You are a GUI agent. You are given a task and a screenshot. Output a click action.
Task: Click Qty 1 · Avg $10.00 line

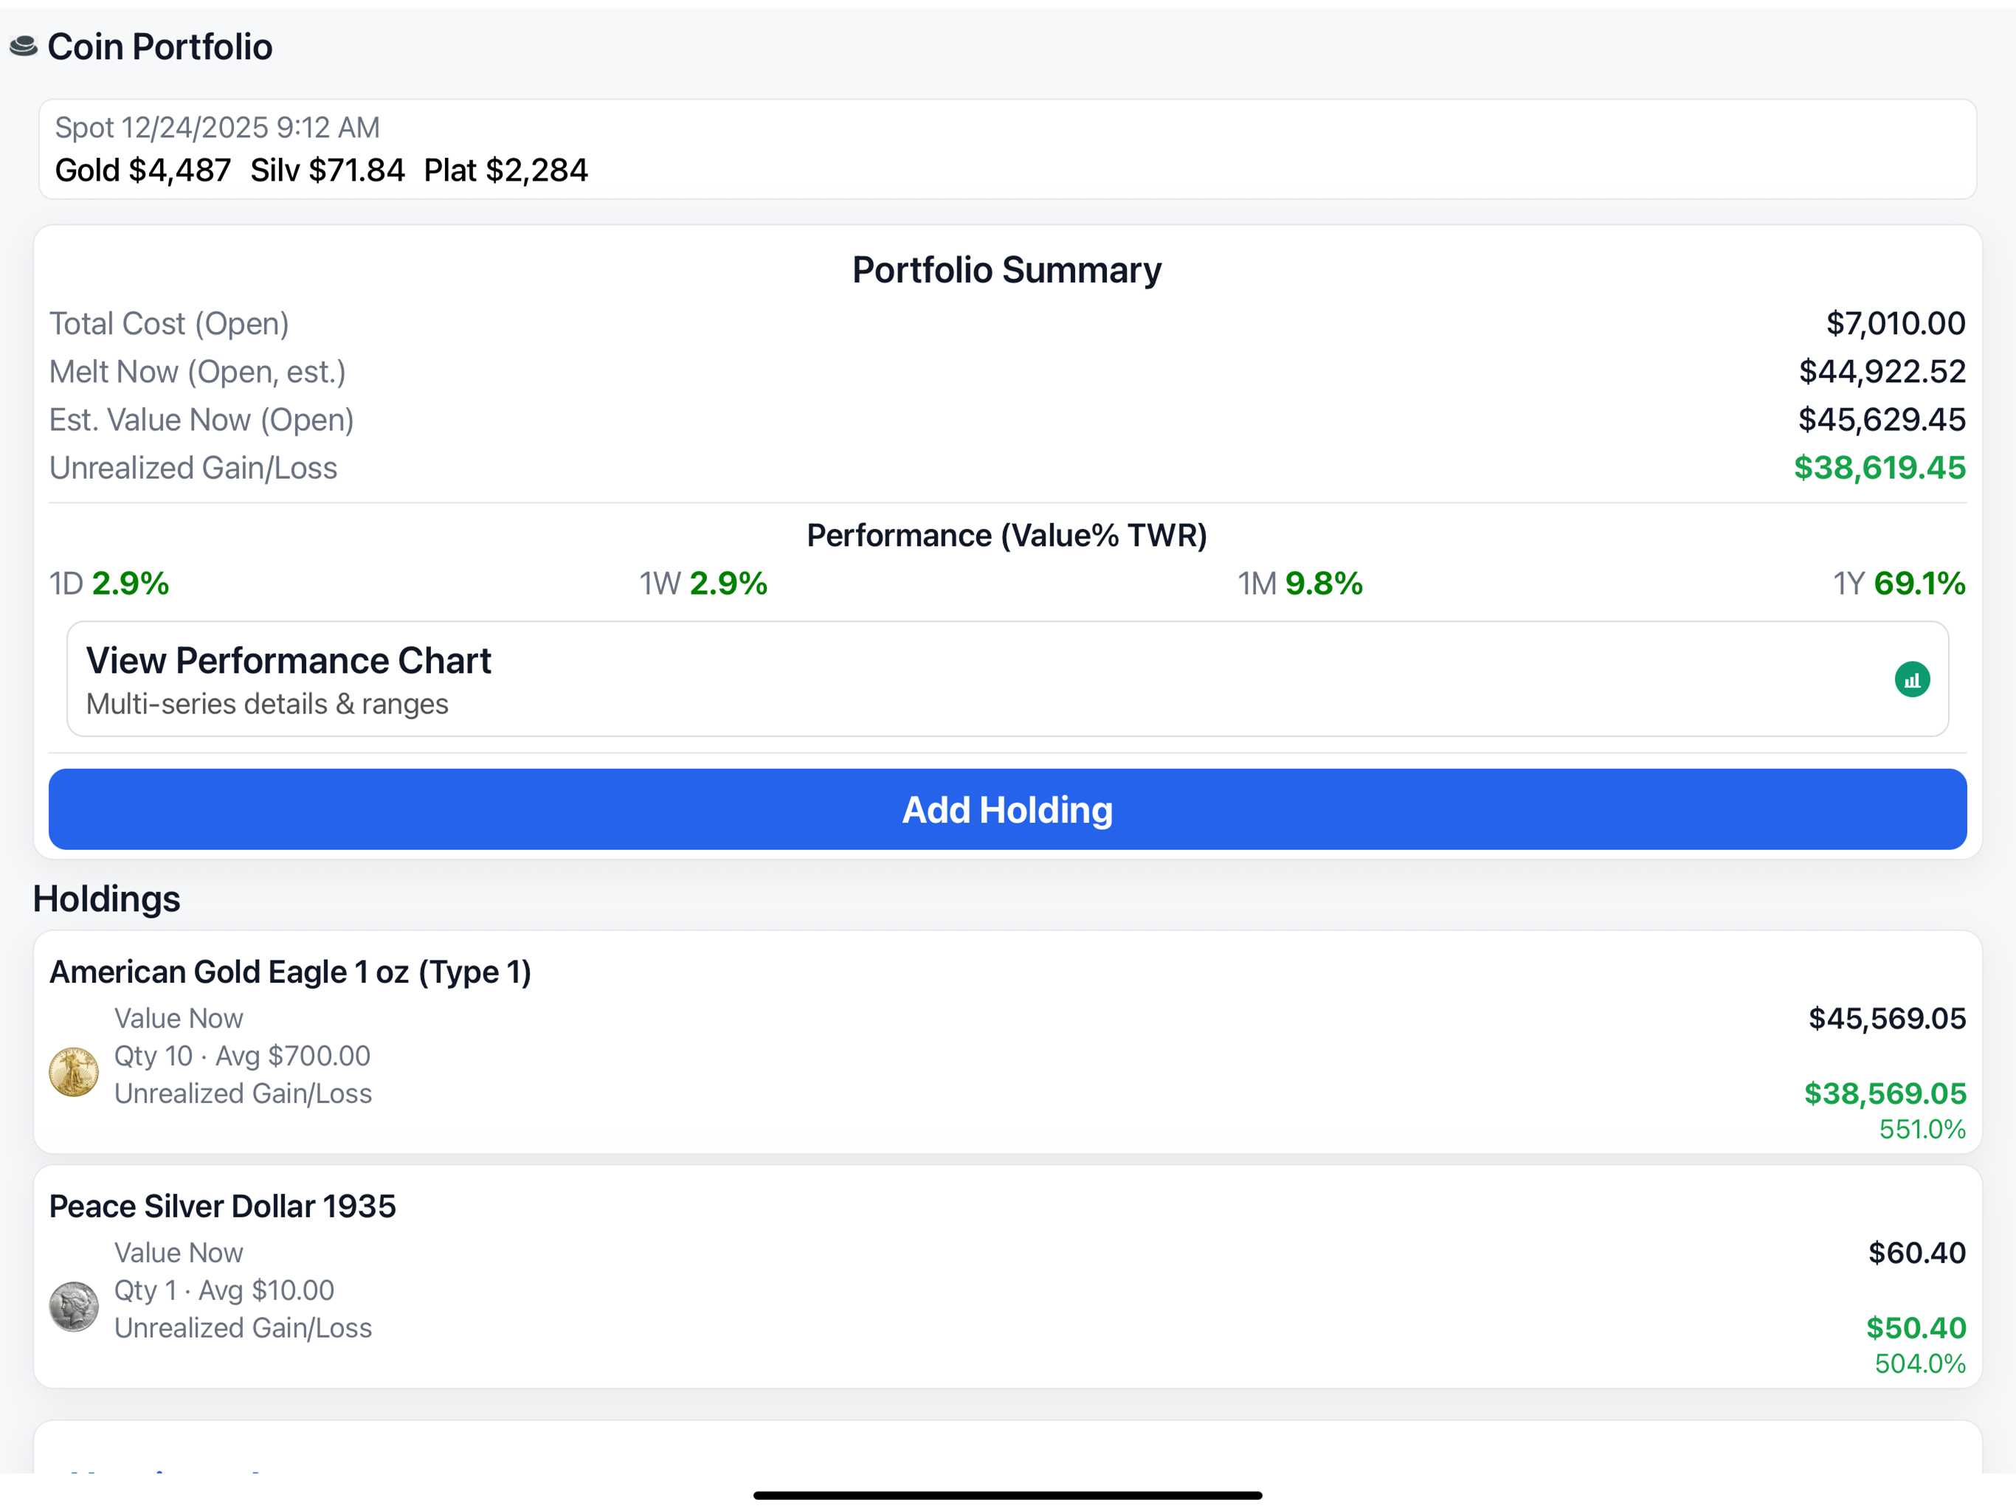[224, 1291]
